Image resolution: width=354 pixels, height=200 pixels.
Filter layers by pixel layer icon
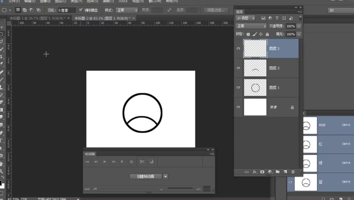tap(263, 18)
